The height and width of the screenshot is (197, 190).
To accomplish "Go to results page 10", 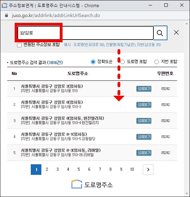I will [132, 169].
